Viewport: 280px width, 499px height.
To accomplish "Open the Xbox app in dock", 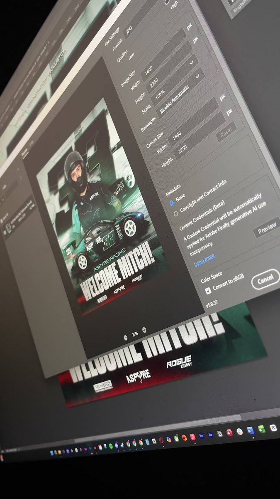I will tap(176, 439).
